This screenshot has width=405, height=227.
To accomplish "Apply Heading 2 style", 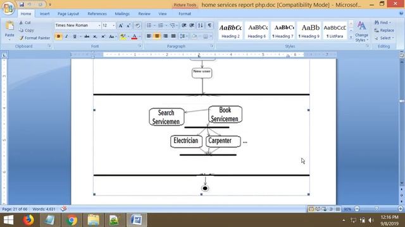I will click(x=230, y=31).
